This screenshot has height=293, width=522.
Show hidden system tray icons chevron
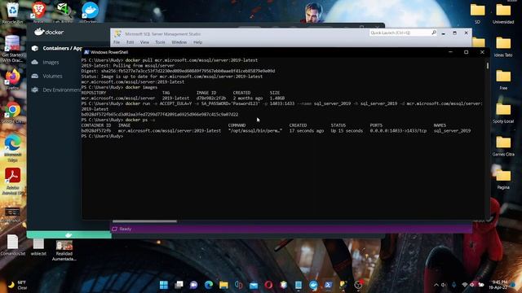[x=436, y=285]
